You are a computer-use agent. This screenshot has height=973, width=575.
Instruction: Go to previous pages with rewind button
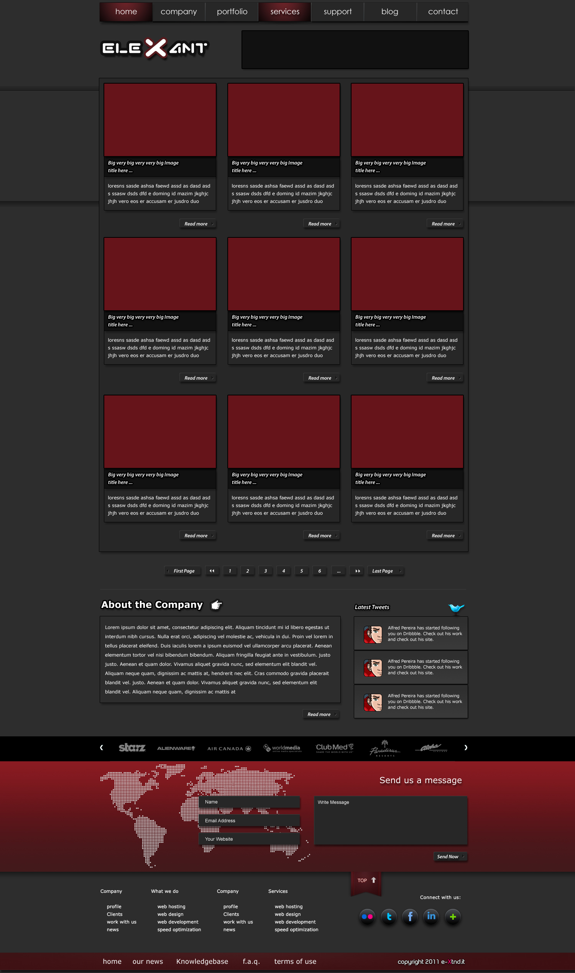(x=212, y=571)
